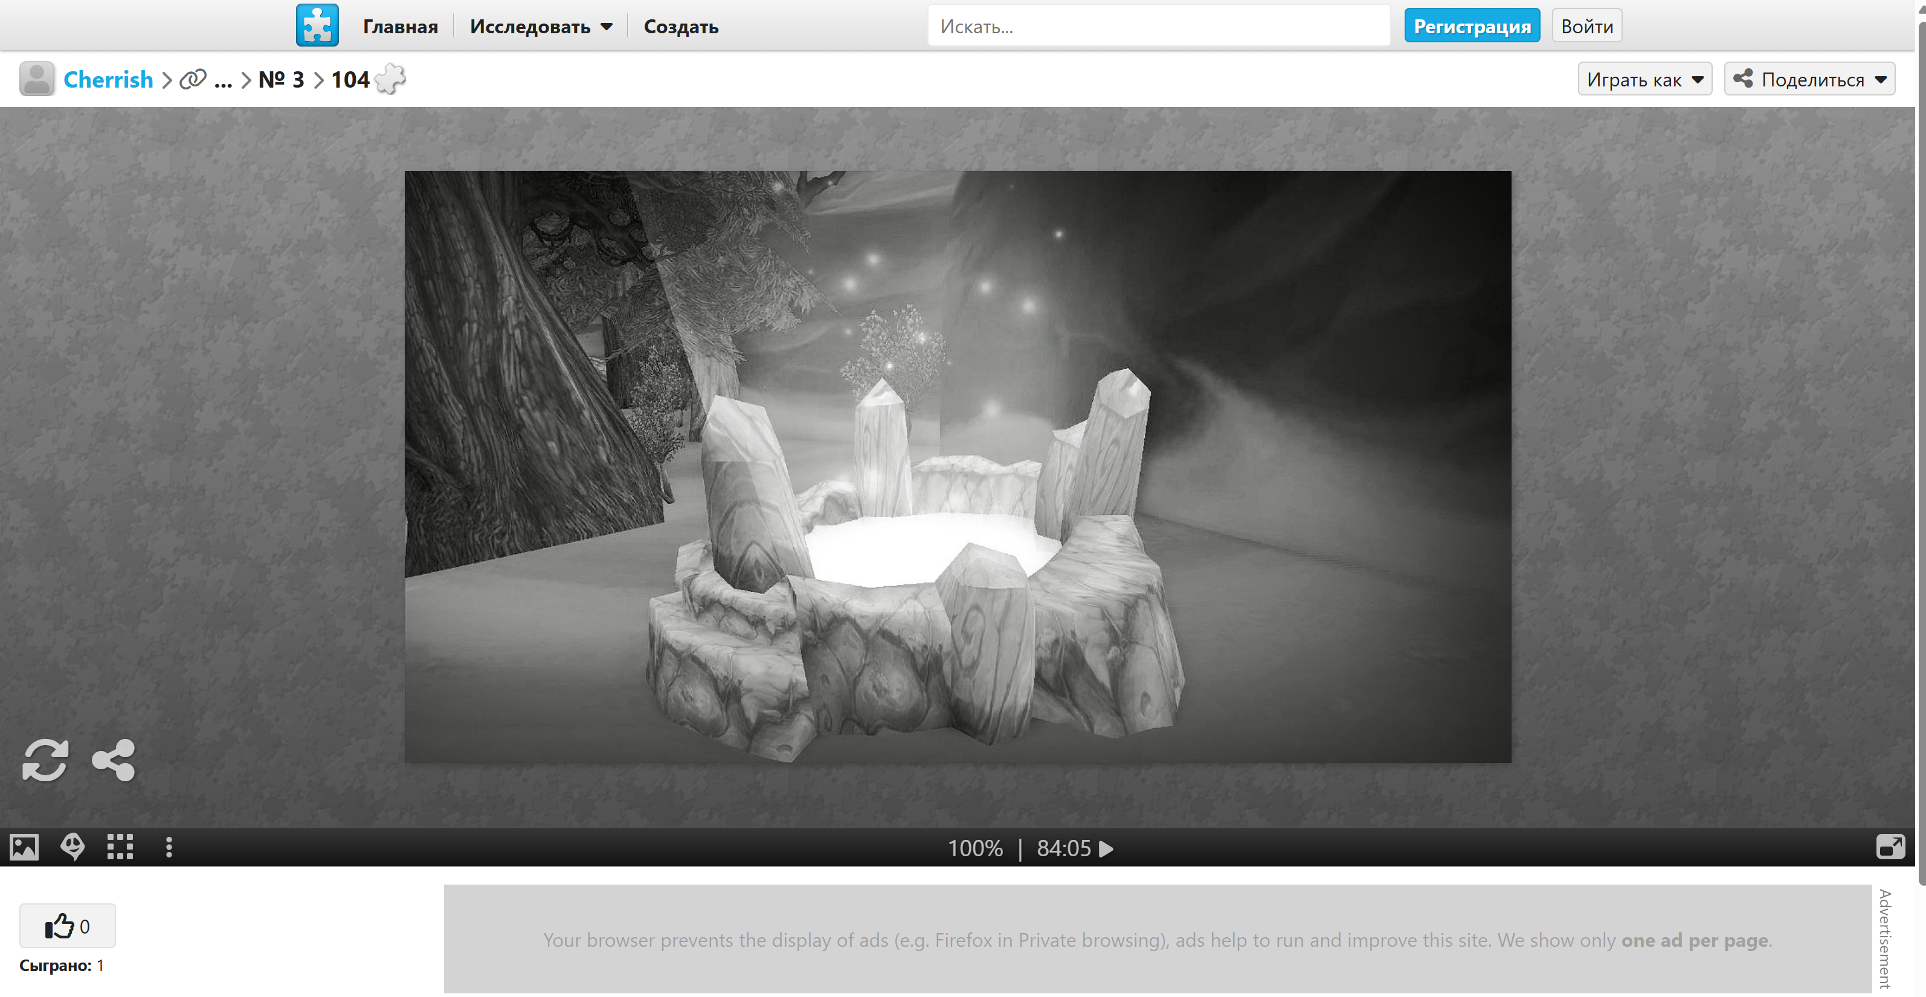This screenshot has width=1926, height=997.
Task: Click the Jigsaw Planet puzzle logo
Action: (x=317, y=25)
